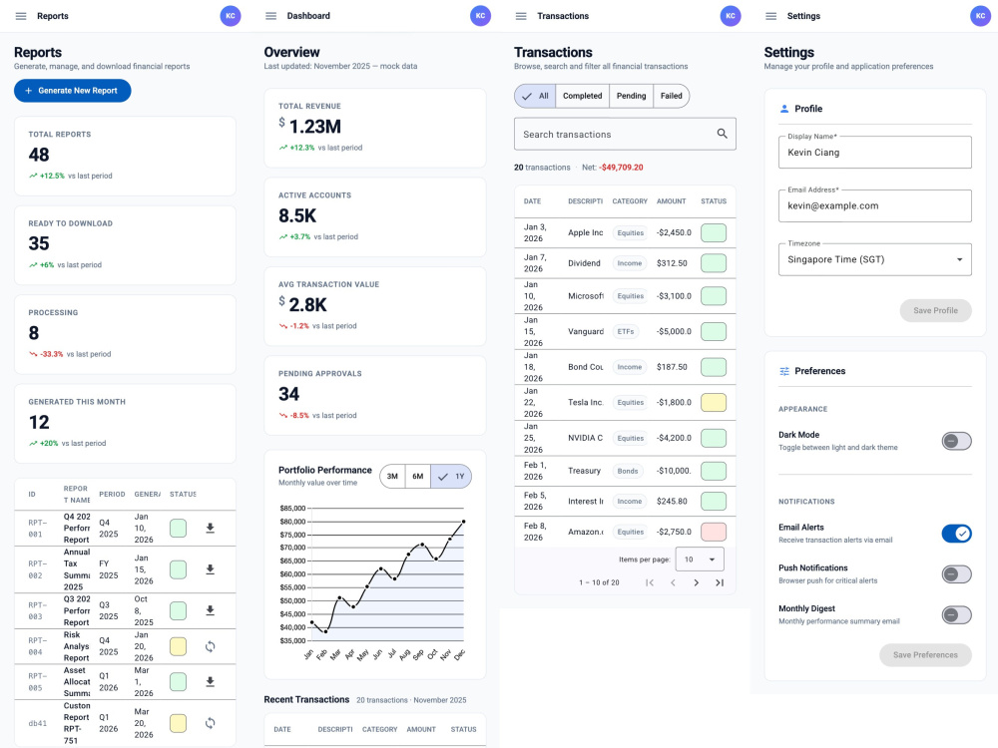Viewport: 998px width, 748px height.
Task: Click Net -$49,709.20 amount
Action: [622, 168]
